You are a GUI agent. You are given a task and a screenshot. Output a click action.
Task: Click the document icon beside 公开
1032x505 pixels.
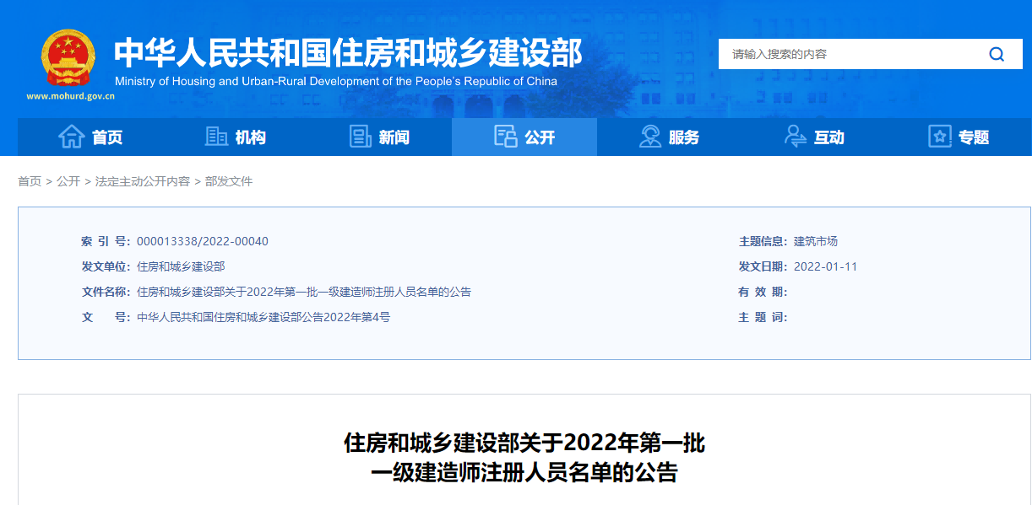point(505,137)
